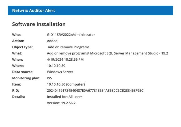The height and width of the screenshot is (127, 181).
Task: Click the Item: label
Action: click(x=17, y=84)
